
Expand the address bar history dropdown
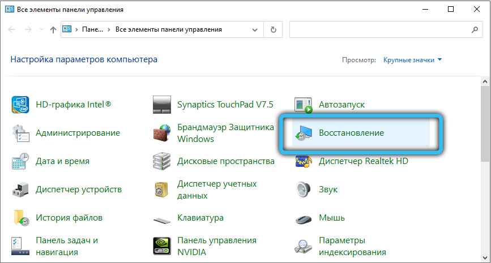pos(255,30)
